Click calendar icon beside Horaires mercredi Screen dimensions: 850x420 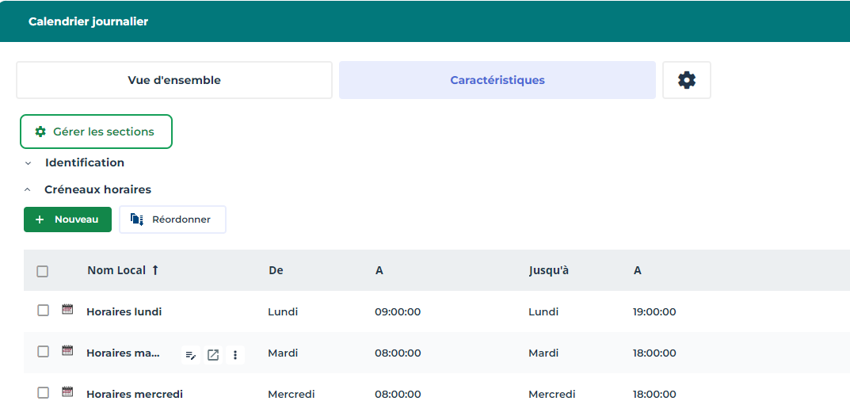coord(67,392)
